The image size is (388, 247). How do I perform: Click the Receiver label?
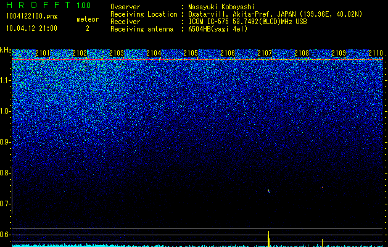click(125, 22)
